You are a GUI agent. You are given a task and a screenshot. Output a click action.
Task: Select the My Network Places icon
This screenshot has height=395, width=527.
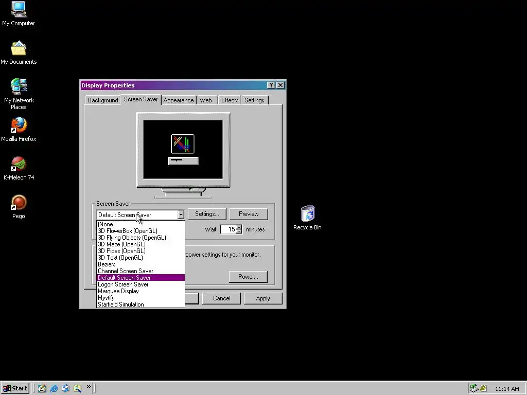pyautogui.click(x=19, y=94)
